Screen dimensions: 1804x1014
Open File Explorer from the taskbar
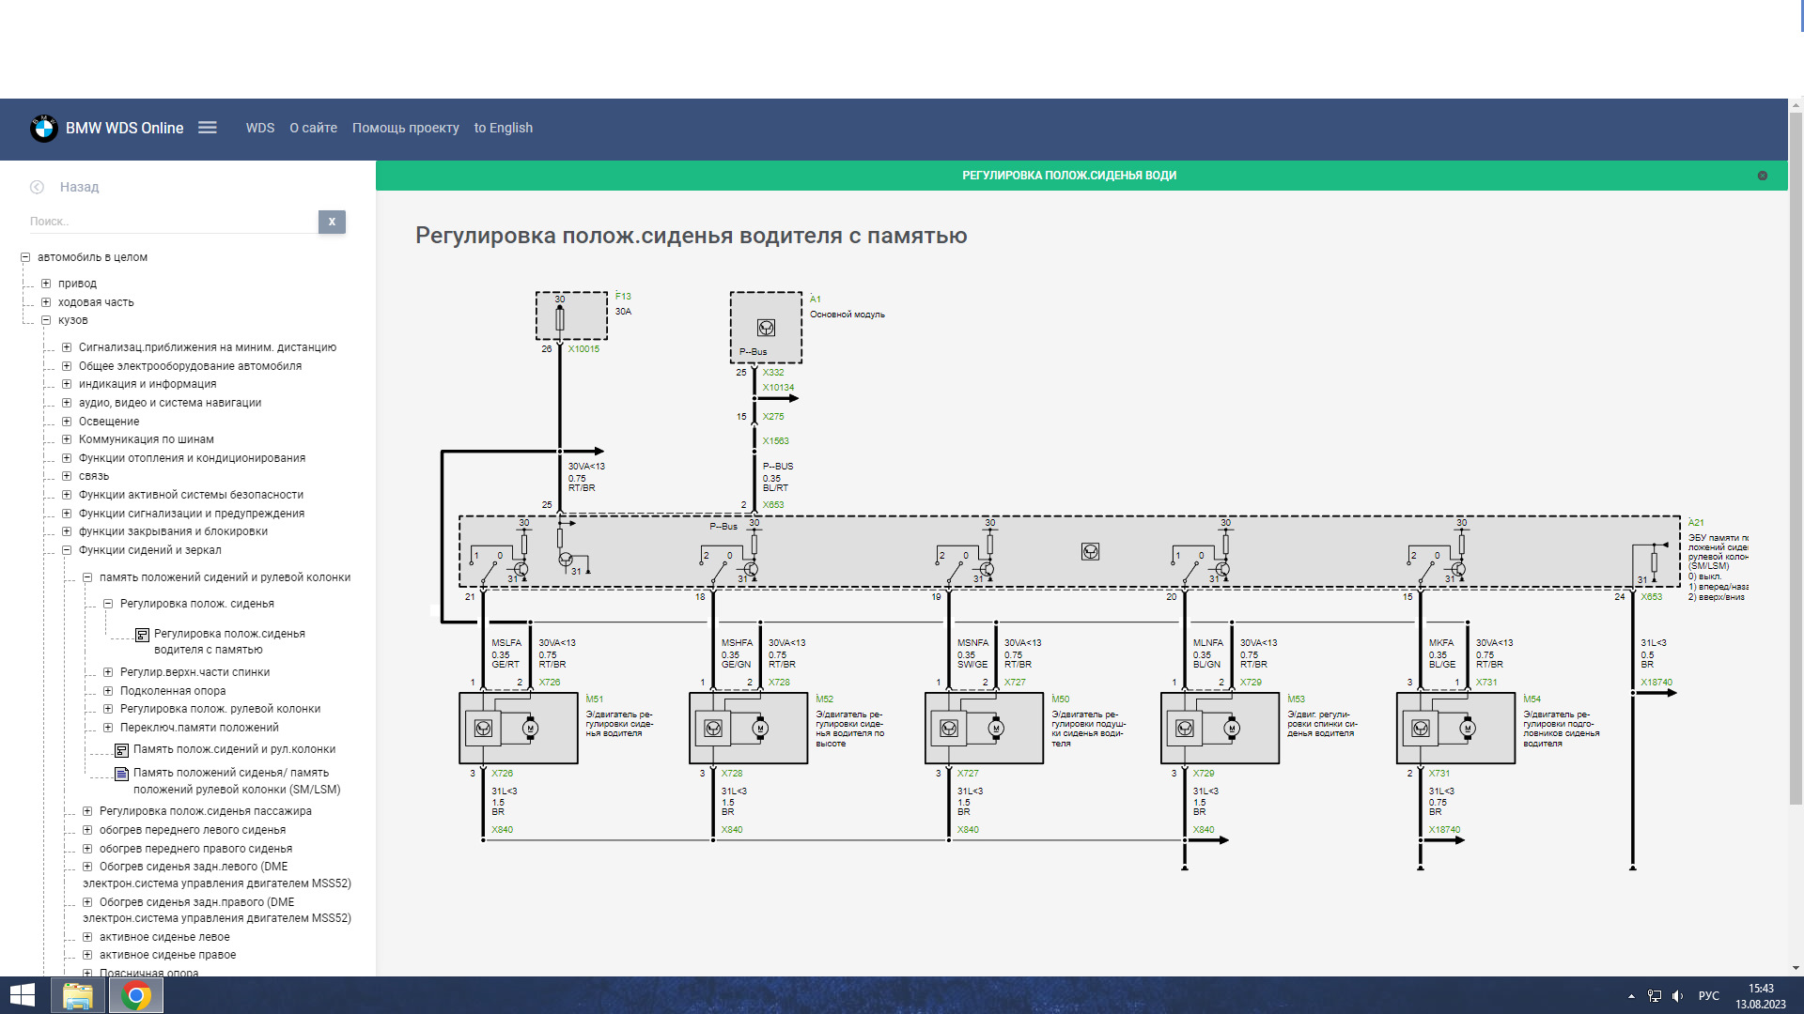[77, 995]
